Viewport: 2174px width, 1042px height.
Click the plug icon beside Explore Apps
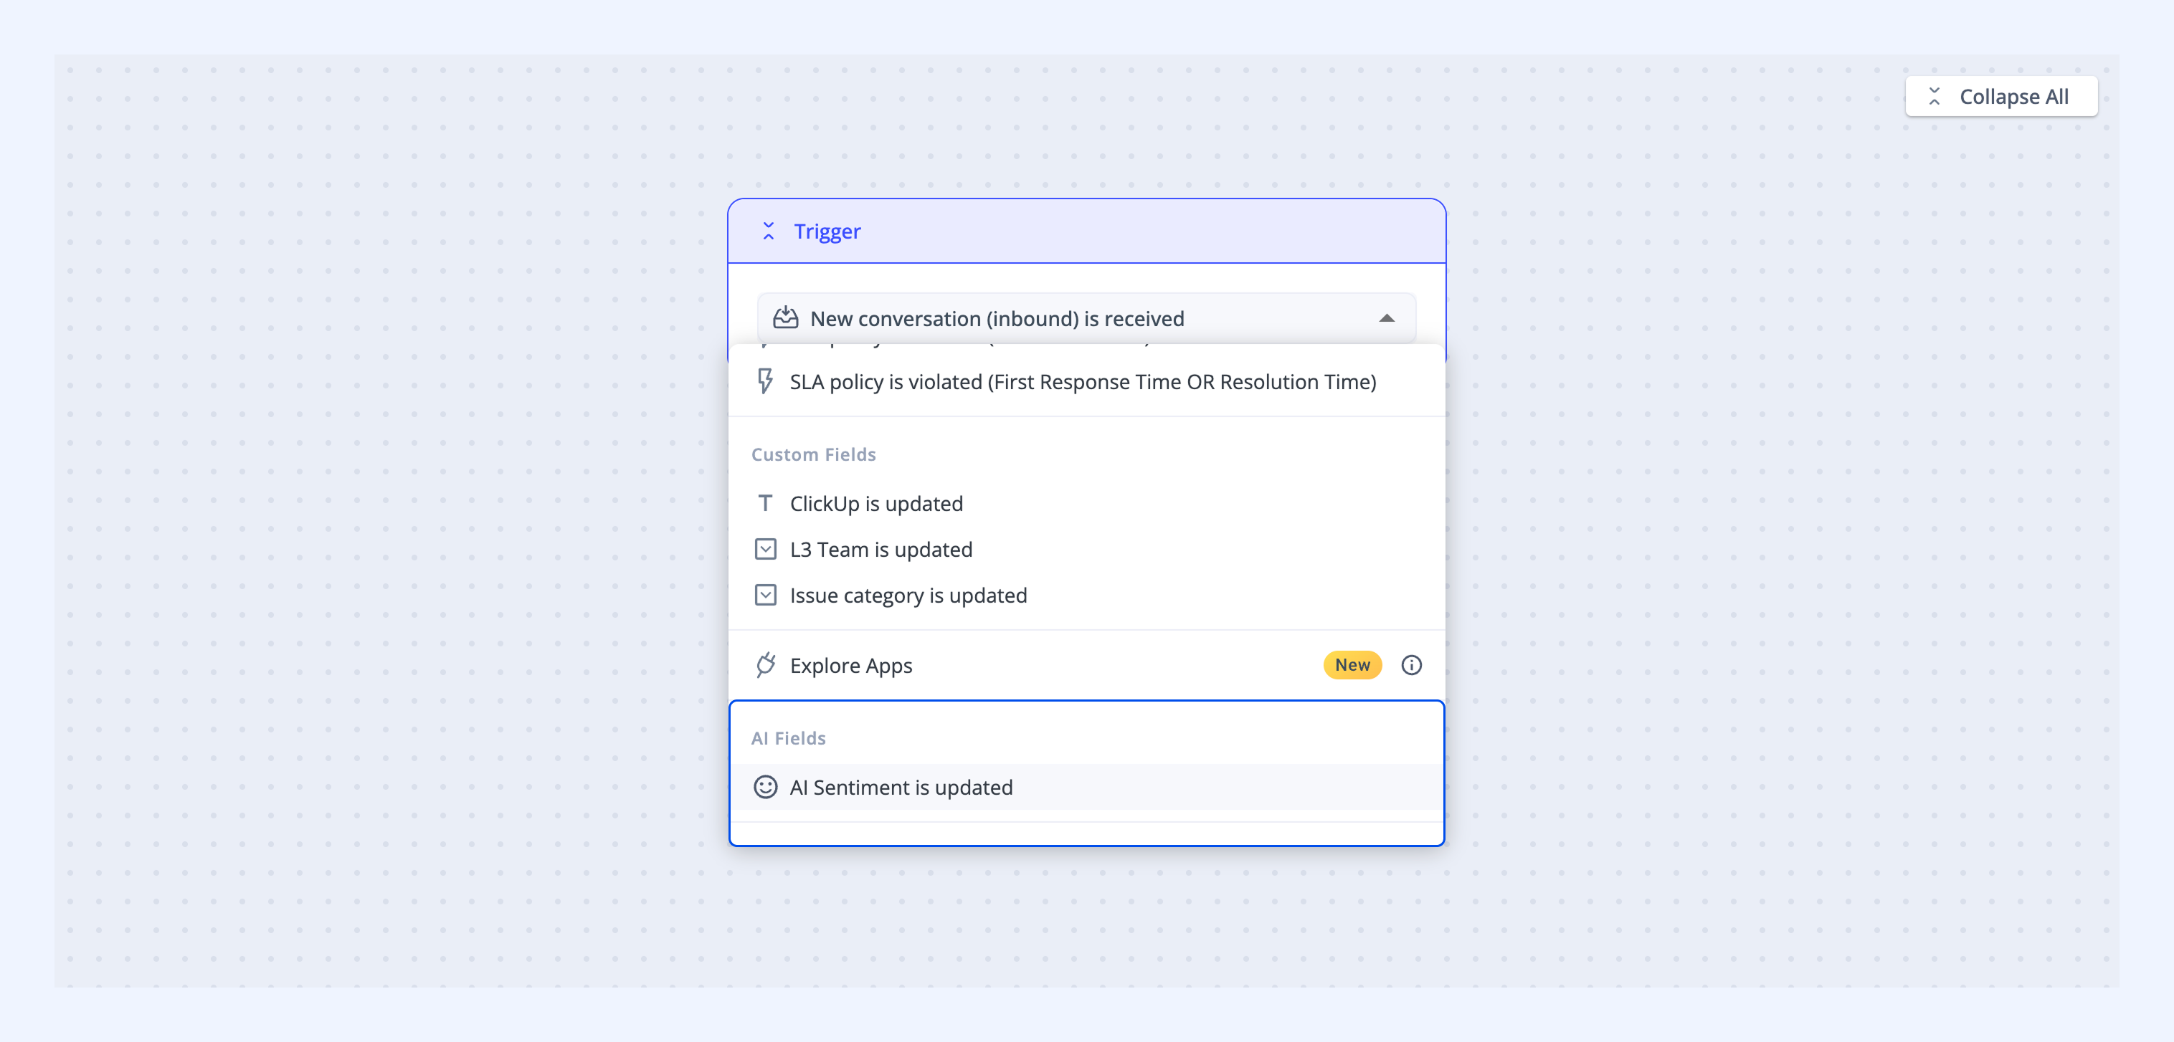coord(766,665)
